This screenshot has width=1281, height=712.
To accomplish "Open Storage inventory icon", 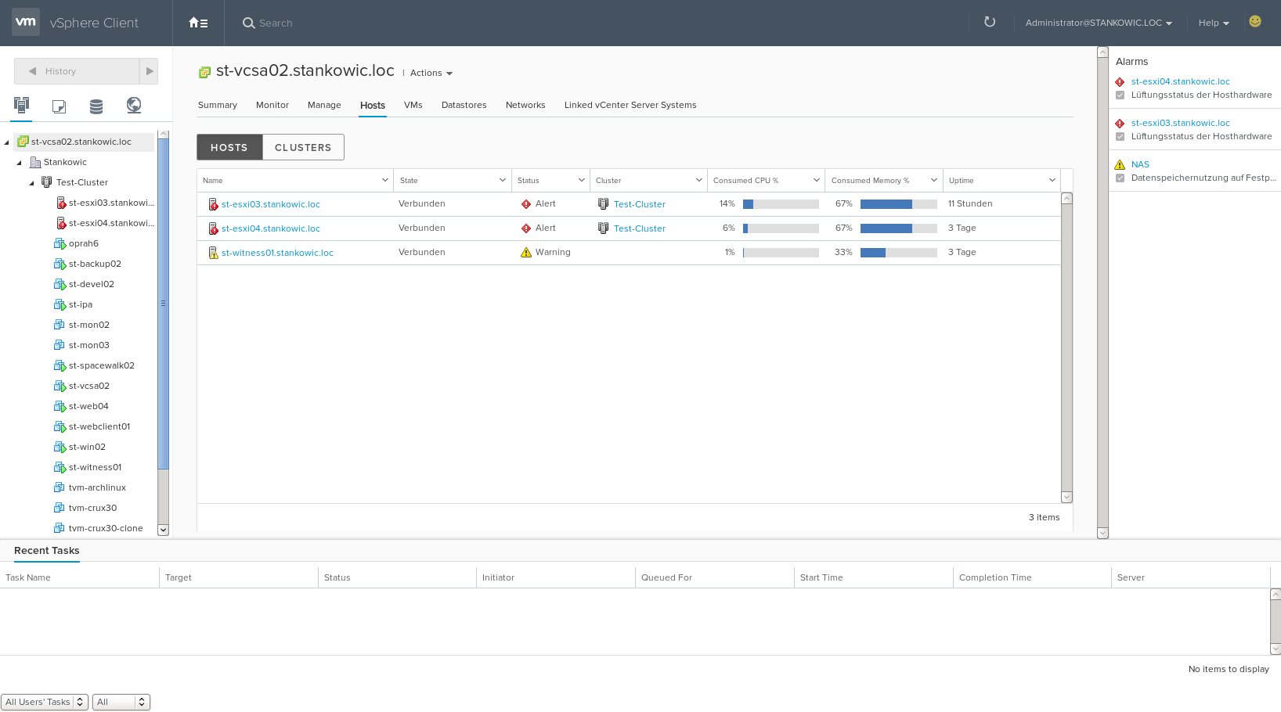I will click(96, 106).
